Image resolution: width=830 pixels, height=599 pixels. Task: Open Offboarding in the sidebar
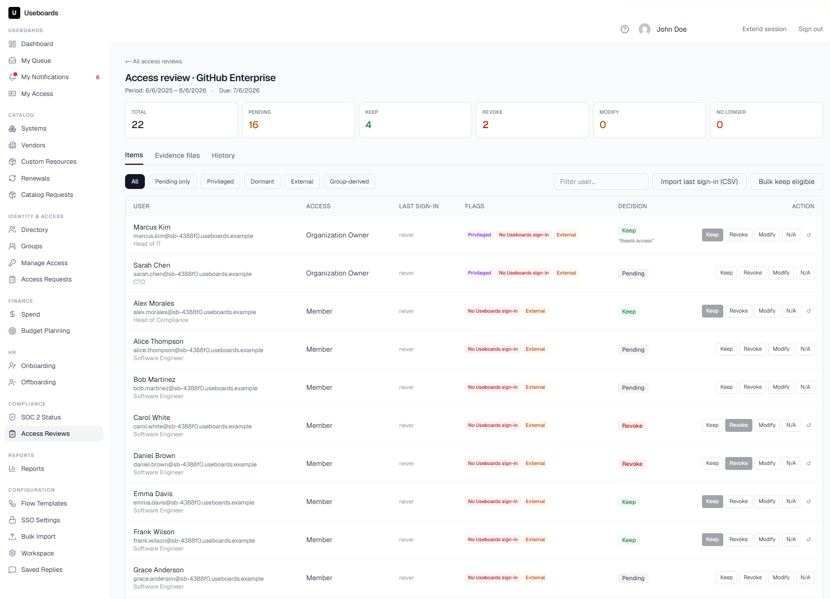[54, 382]
